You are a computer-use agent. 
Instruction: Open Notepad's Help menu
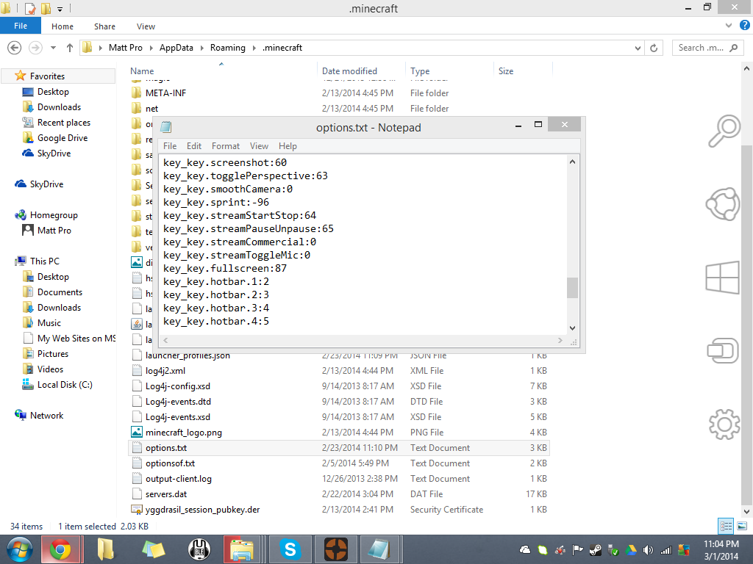(288, 146)
